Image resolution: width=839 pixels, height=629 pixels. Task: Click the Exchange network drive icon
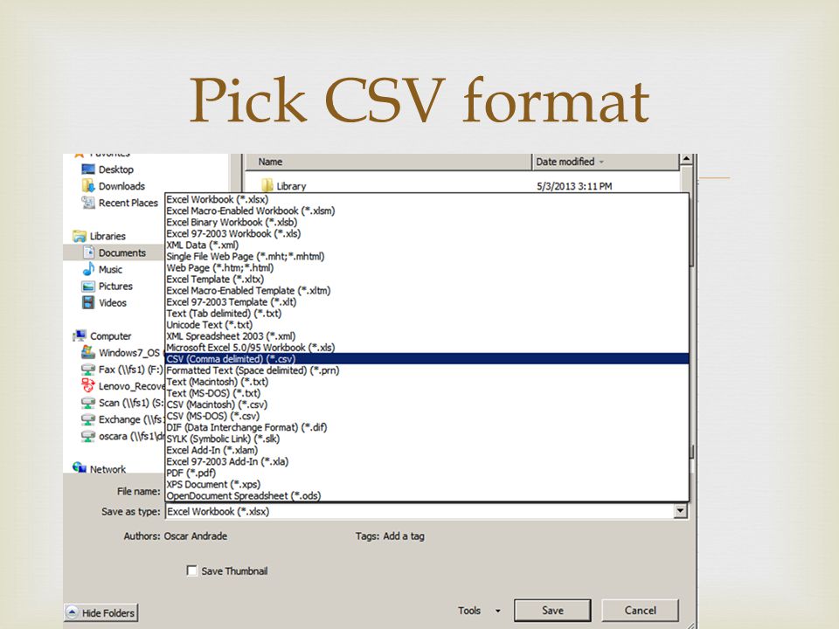click(88, 419)
